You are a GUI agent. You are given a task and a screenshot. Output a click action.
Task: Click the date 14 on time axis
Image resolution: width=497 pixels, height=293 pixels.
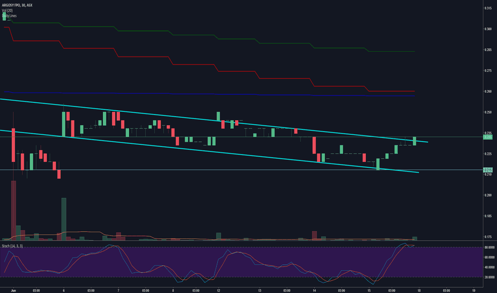[x=315, y=290]
